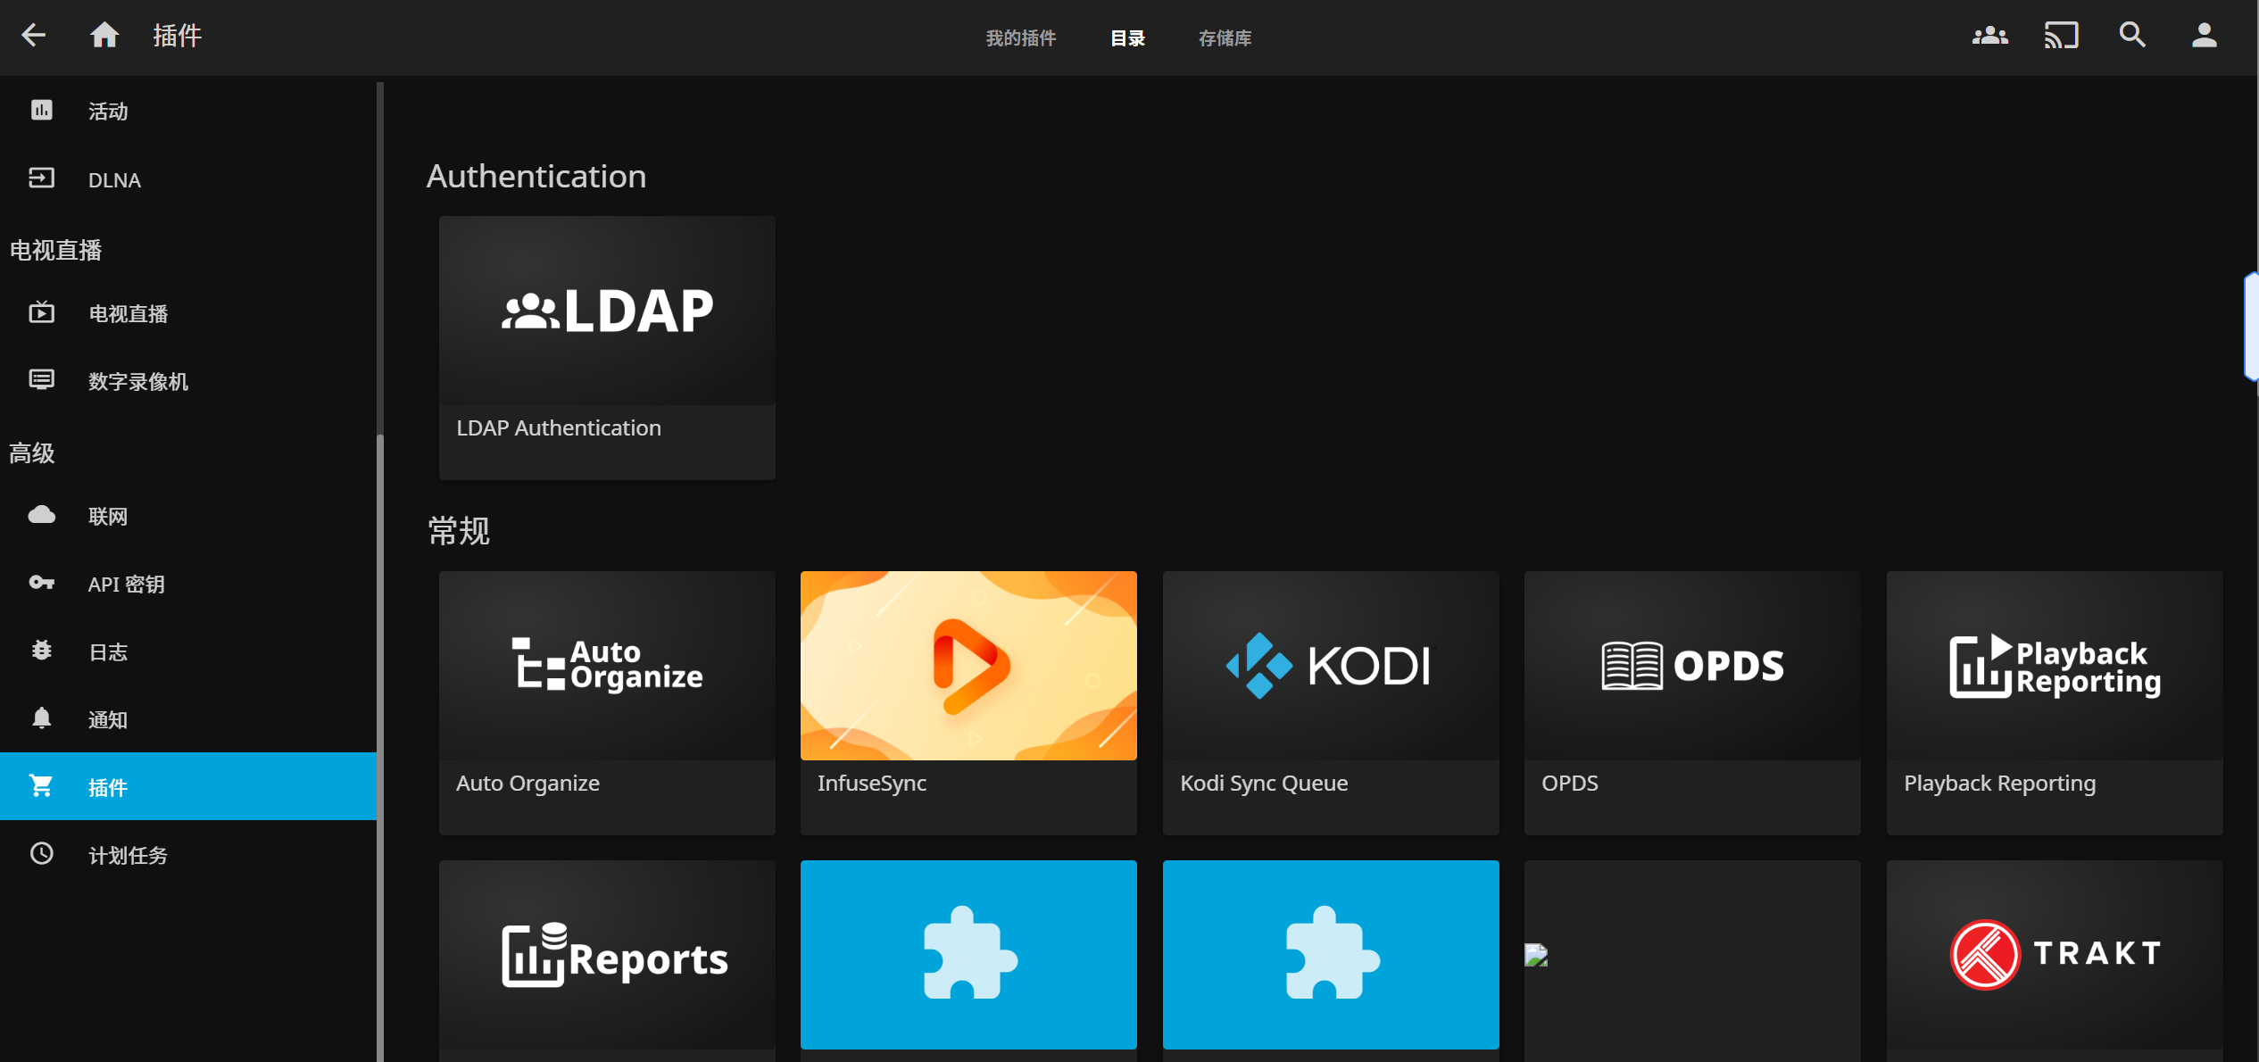This screenshot has height=1062, width=2259.
Task: Click the 活动 chart icon
Action: tap(42, 110)
